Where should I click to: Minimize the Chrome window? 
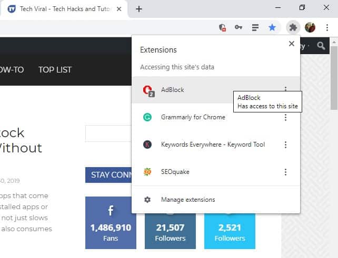pos(278,7)
